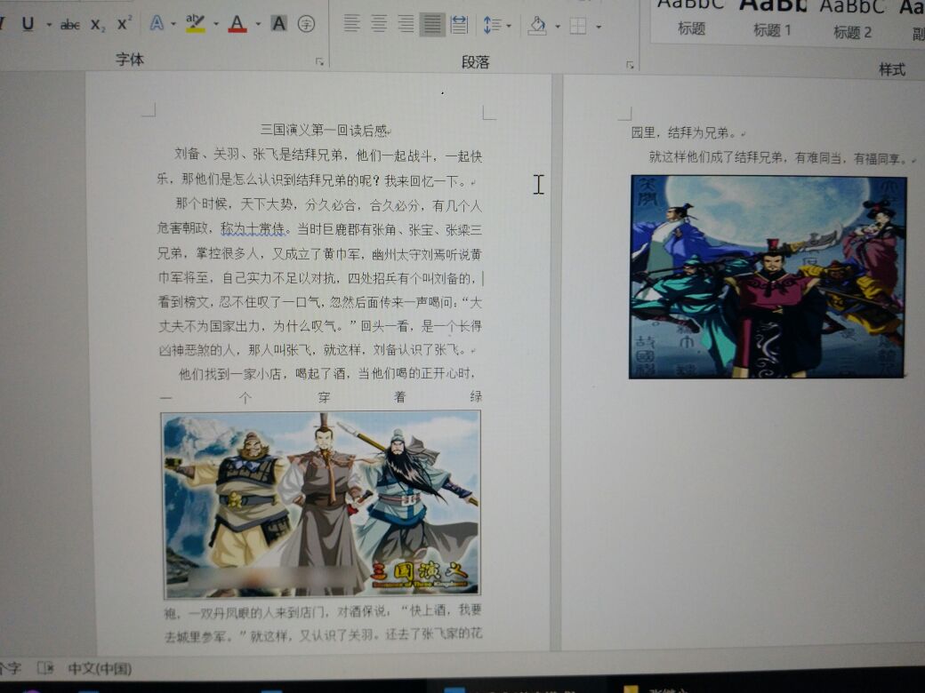Apply distributed alignment to paragraph
The height and width of the screenshot is (693, 925).
pyautogui.click(x=459, y=24)
